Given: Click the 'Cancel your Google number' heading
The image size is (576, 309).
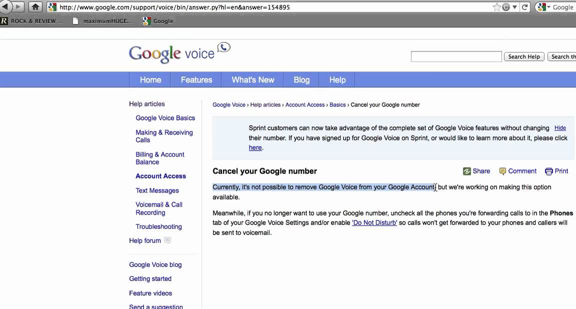Looking at the screenshot, I should 264,171.
